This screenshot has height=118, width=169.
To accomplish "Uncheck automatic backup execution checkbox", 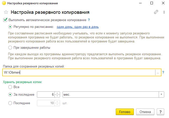I will (x=5, y=20).
